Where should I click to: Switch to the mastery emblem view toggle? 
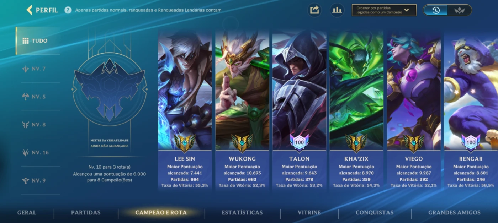(x=459, y=10)
